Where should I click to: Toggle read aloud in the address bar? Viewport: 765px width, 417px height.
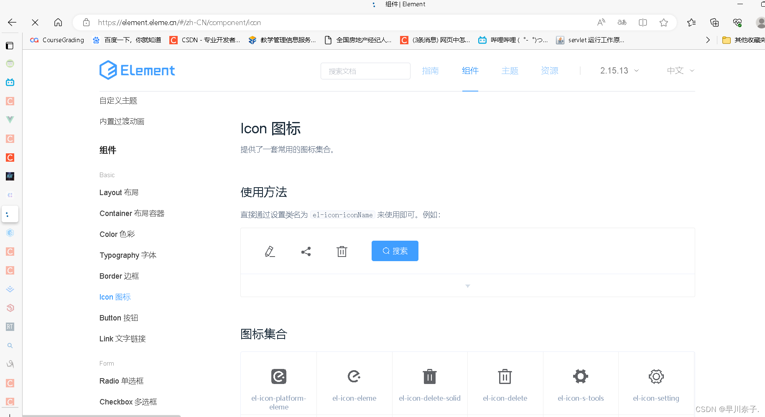click(x=601, y=22)
